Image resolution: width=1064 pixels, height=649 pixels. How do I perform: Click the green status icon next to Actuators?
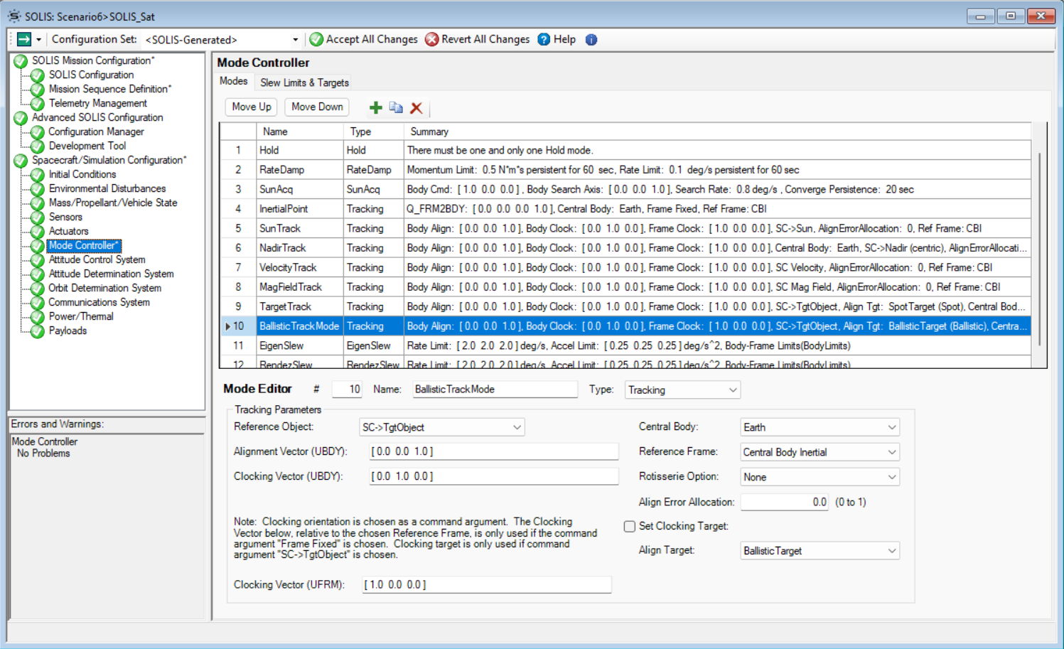[36, 231]
